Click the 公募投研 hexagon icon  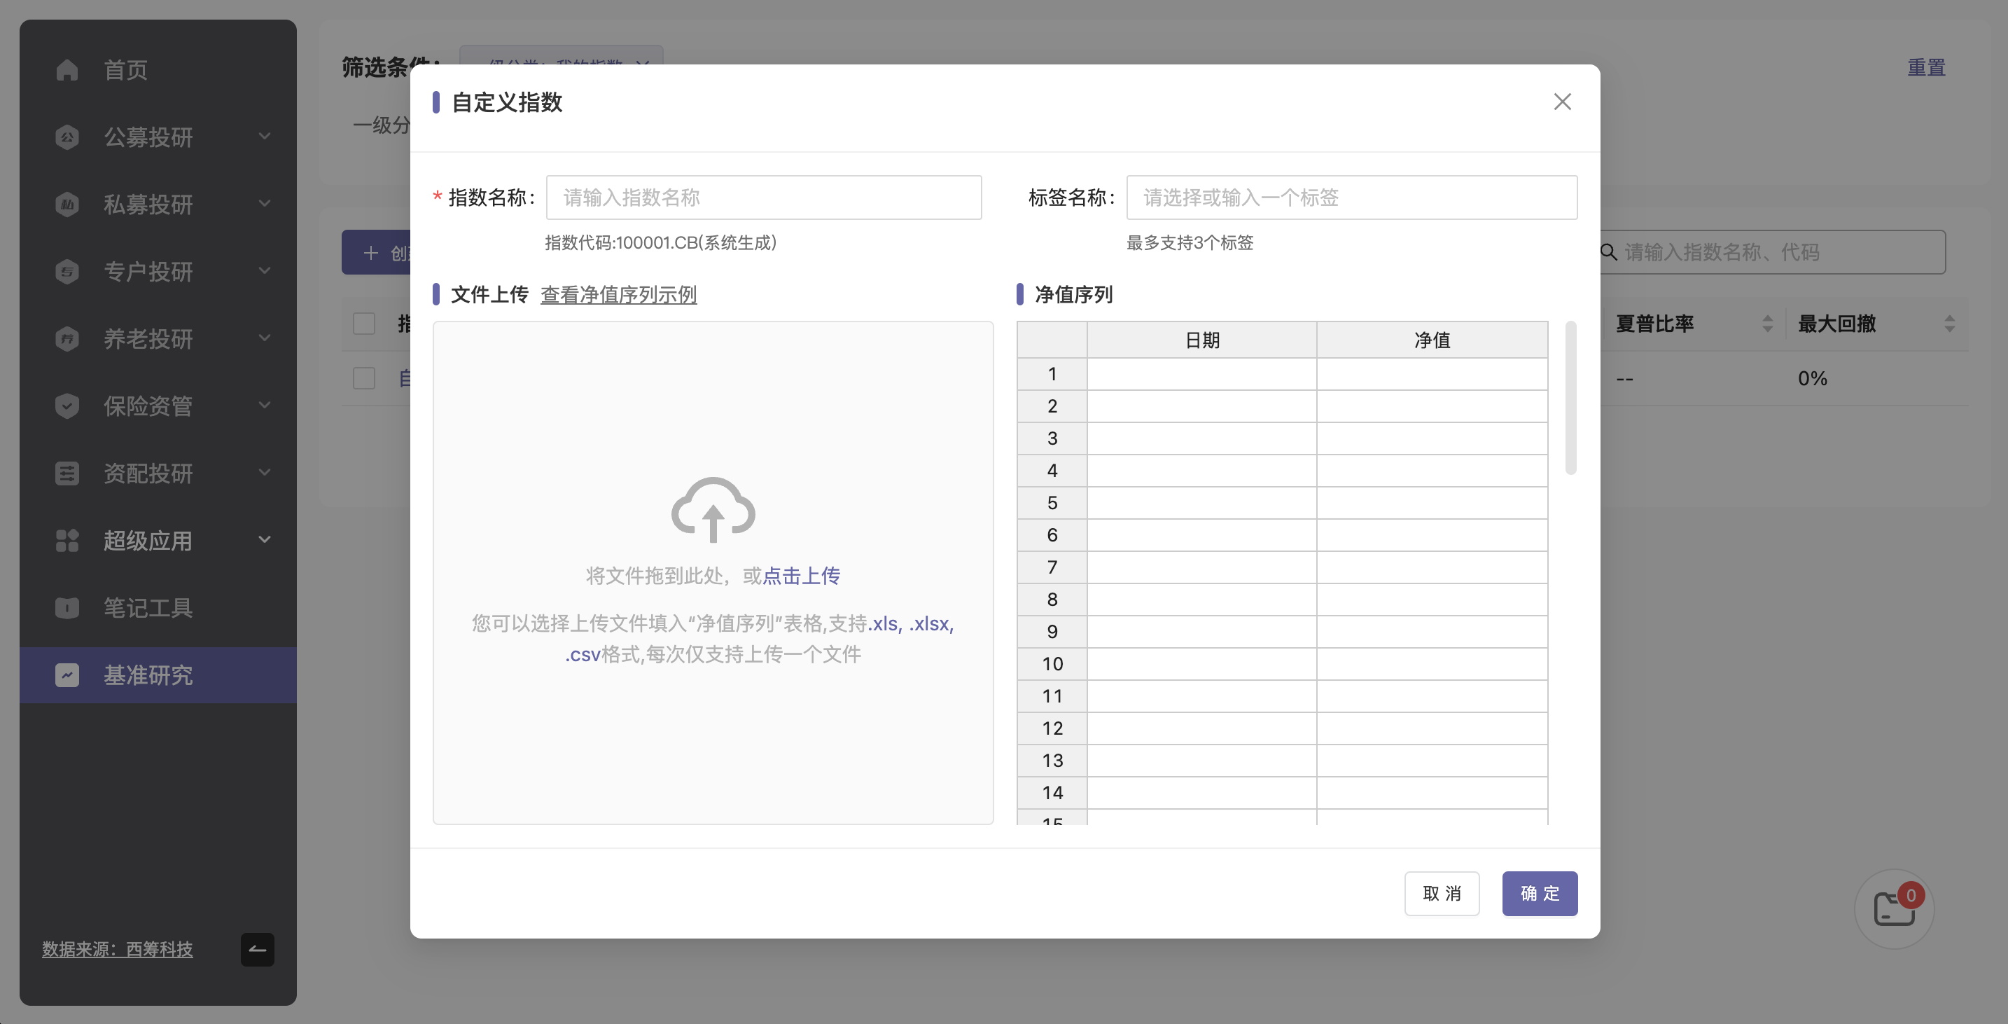pos(67,137)
